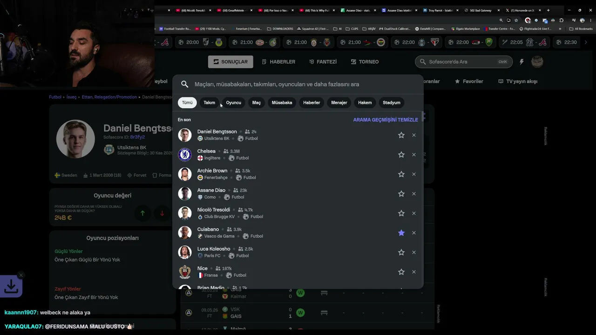Unfavorite Cuiabano via the filled star
The image size is (596, 335).
click(x=401, y=233)
